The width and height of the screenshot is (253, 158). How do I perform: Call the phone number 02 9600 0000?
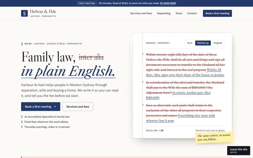168,3
